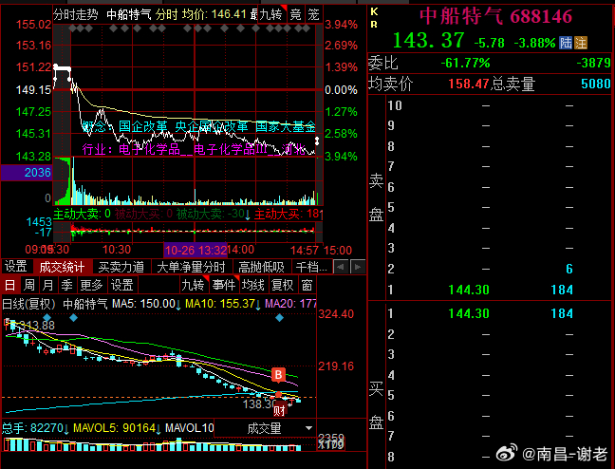
Task: Click the blue diamond event marker below MA20
Action: tap(279, 317)
